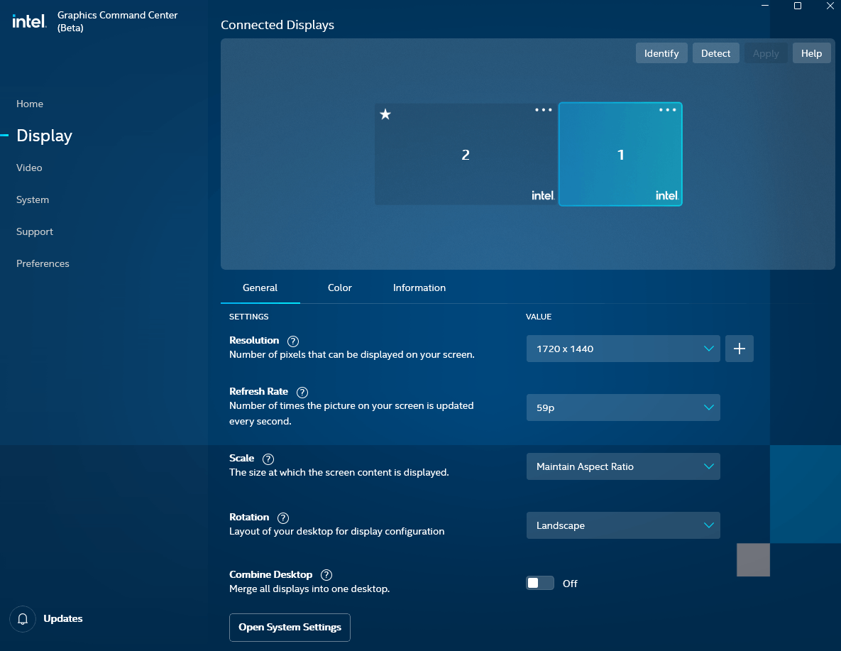Add a custom resolution with plus button
Screen dimensions: 841x651
739,349
